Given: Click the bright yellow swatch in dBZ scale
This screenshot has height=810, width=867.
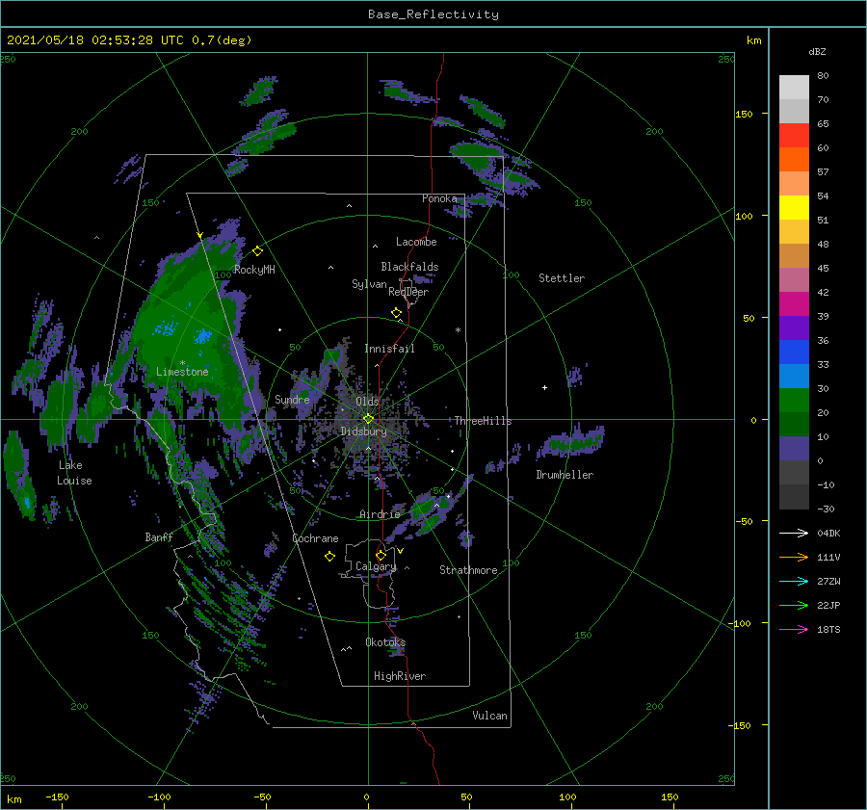Looking at the screenshot, I should coord(794,207).
